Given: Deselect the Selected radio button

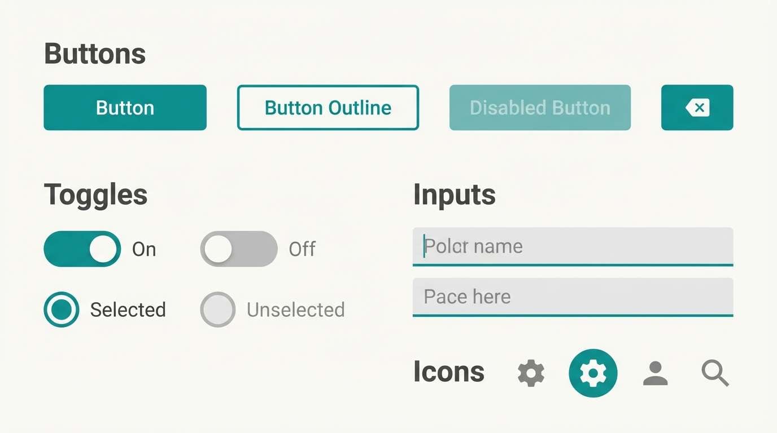Looking at the screenshot, I should point(60,310).
